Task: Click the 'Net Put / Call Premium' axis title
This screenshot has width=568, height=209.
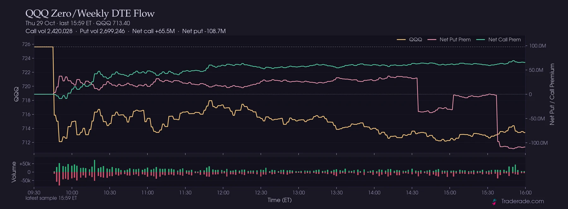Action: [552, 94]
